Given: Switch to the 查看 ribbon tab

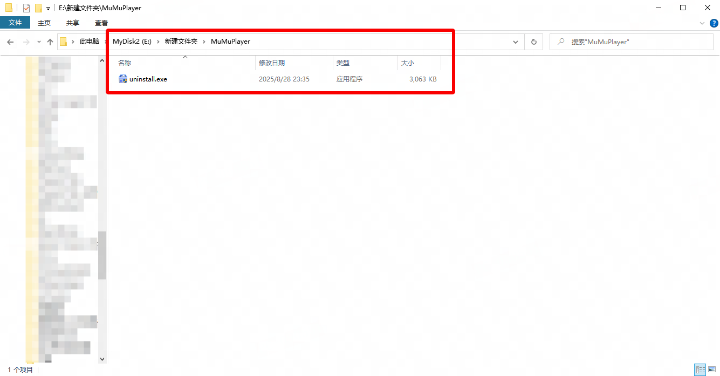Looking at the screenshot, I should (x=101, y=23).
